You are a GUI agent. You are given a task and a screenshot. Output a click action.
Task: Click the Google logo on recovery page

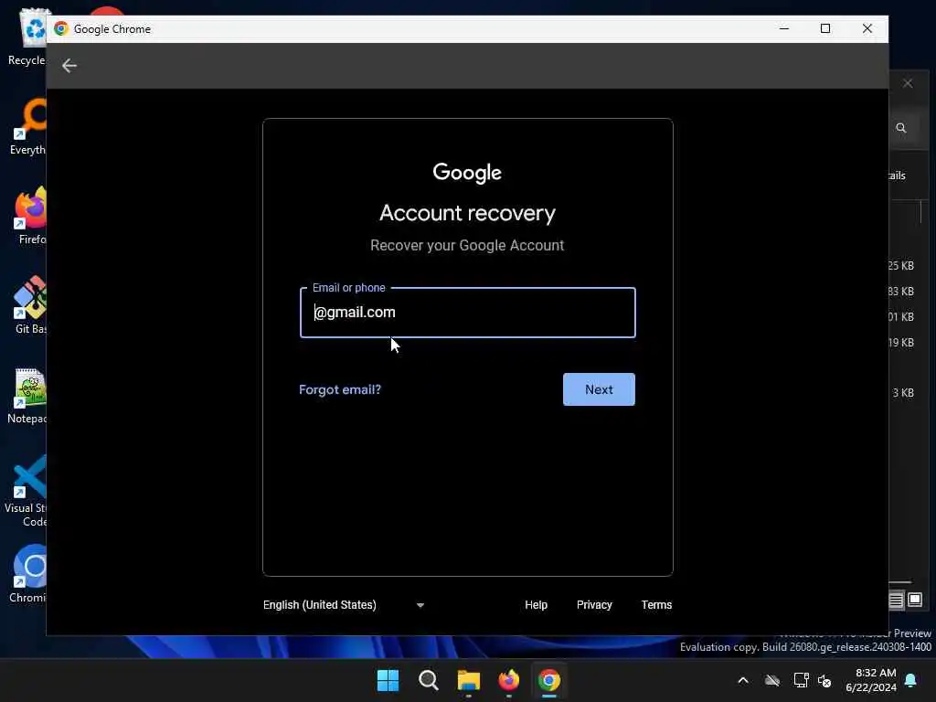(467, 173)
